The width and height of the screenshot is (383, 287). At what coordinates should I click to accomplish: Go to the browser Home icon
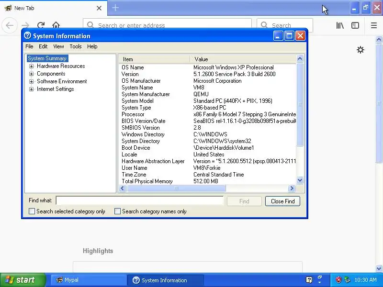tap(56, 25)
